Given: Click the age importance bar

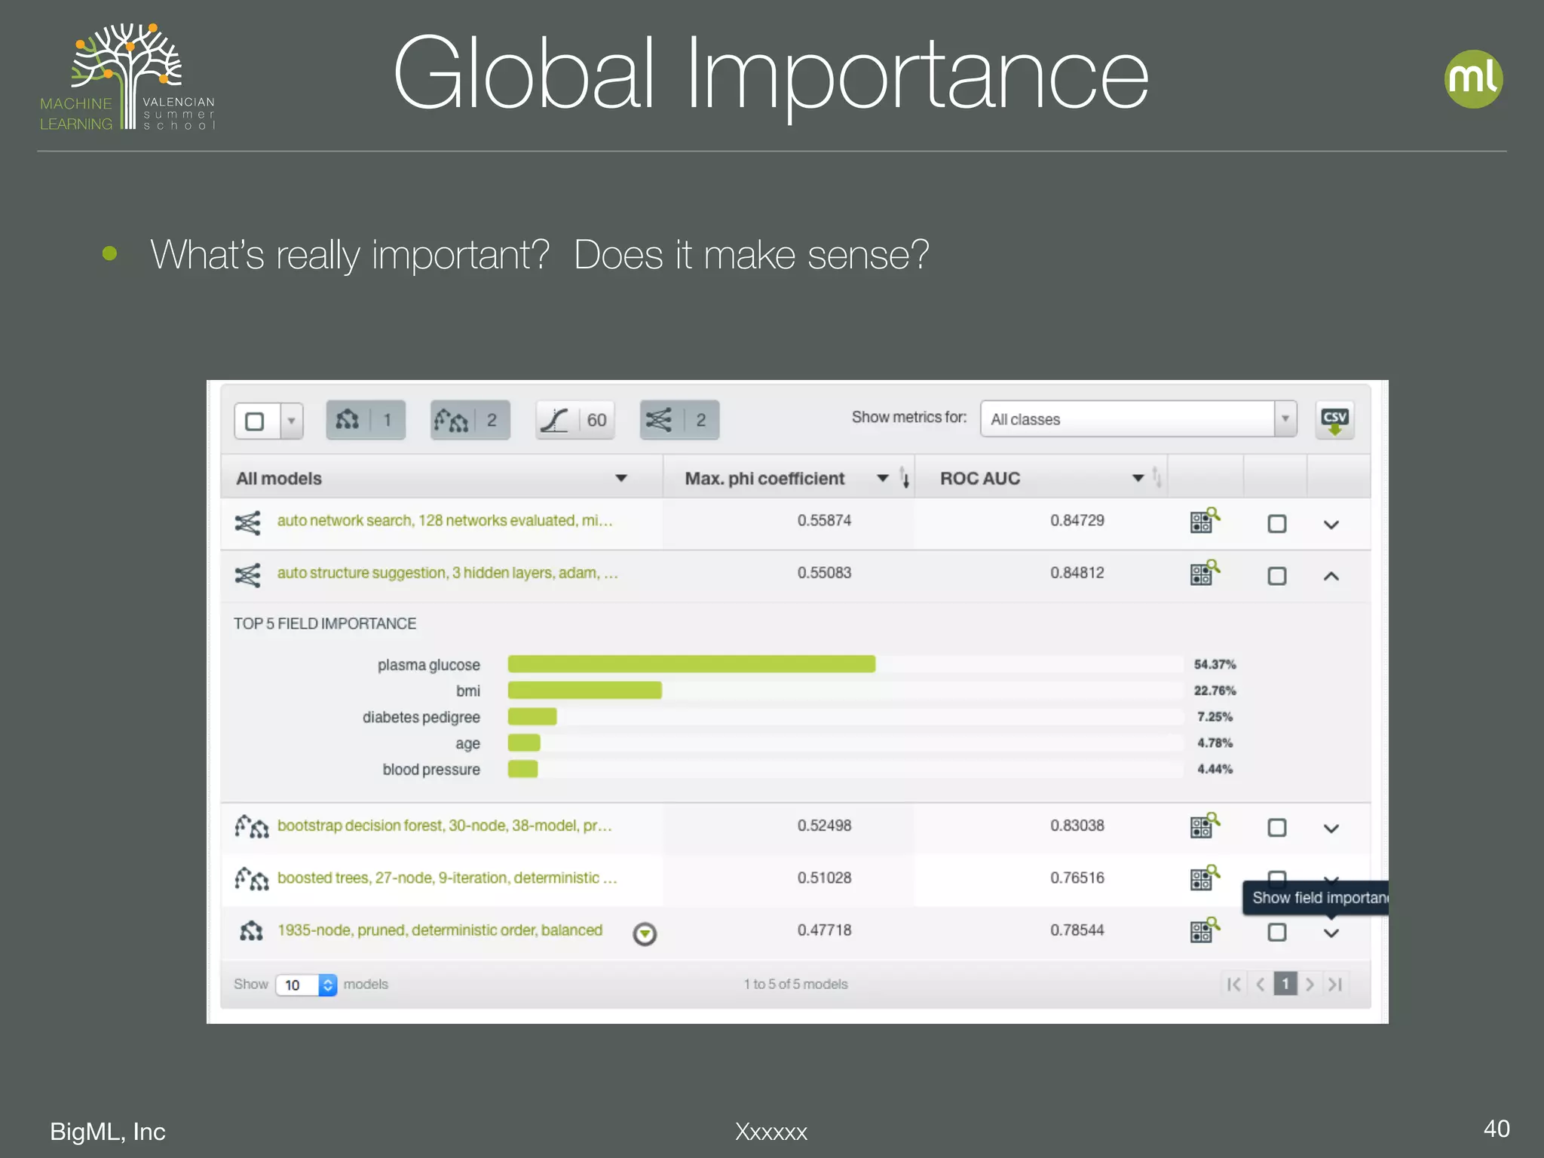Looking at the screenshot, I should 524,743.
